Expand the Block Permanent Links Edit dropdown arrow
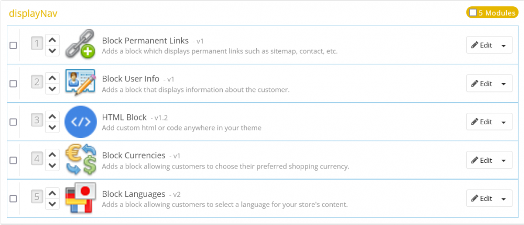The height and width of the screenshot is (225, 524). tap(504, 45)
